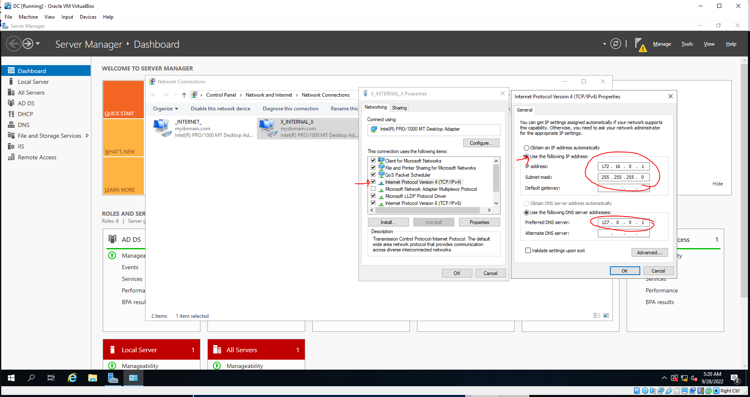Toggle Microsoft LLDP Protocol Driver checkbox
750x397 pixels.
(373, 196)
